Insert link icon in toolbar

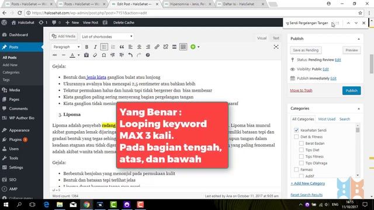(x=157, y=47)
